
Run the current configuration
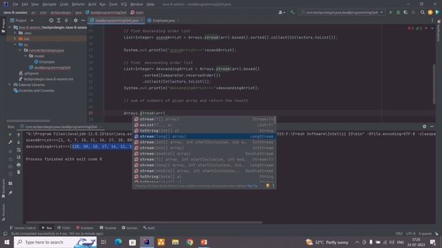point(391,12)
